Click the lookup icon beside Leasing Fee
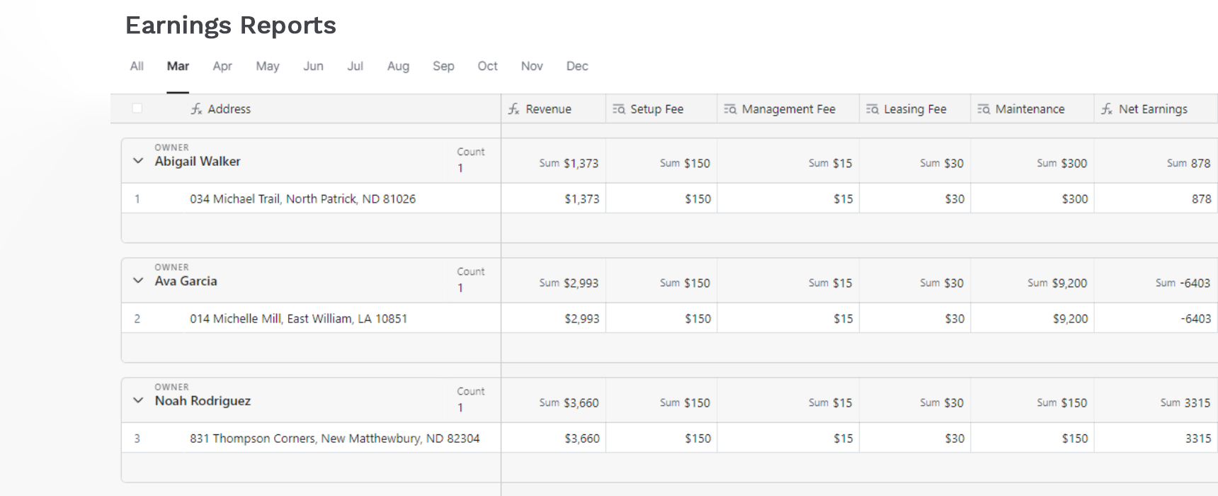The width and height of the screenshot is (1218, 496). [x=872, y=109]
